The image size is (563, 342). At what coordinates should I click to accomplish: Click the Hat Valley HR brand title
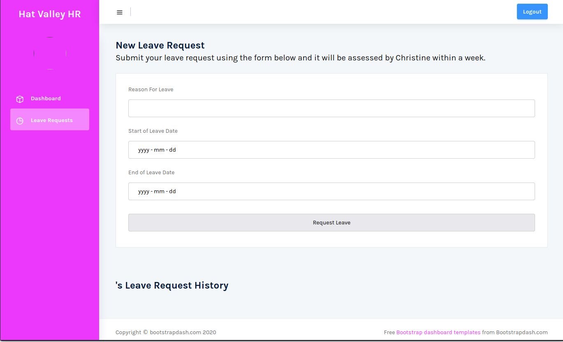pyautogui.click(x=50, y=14)
